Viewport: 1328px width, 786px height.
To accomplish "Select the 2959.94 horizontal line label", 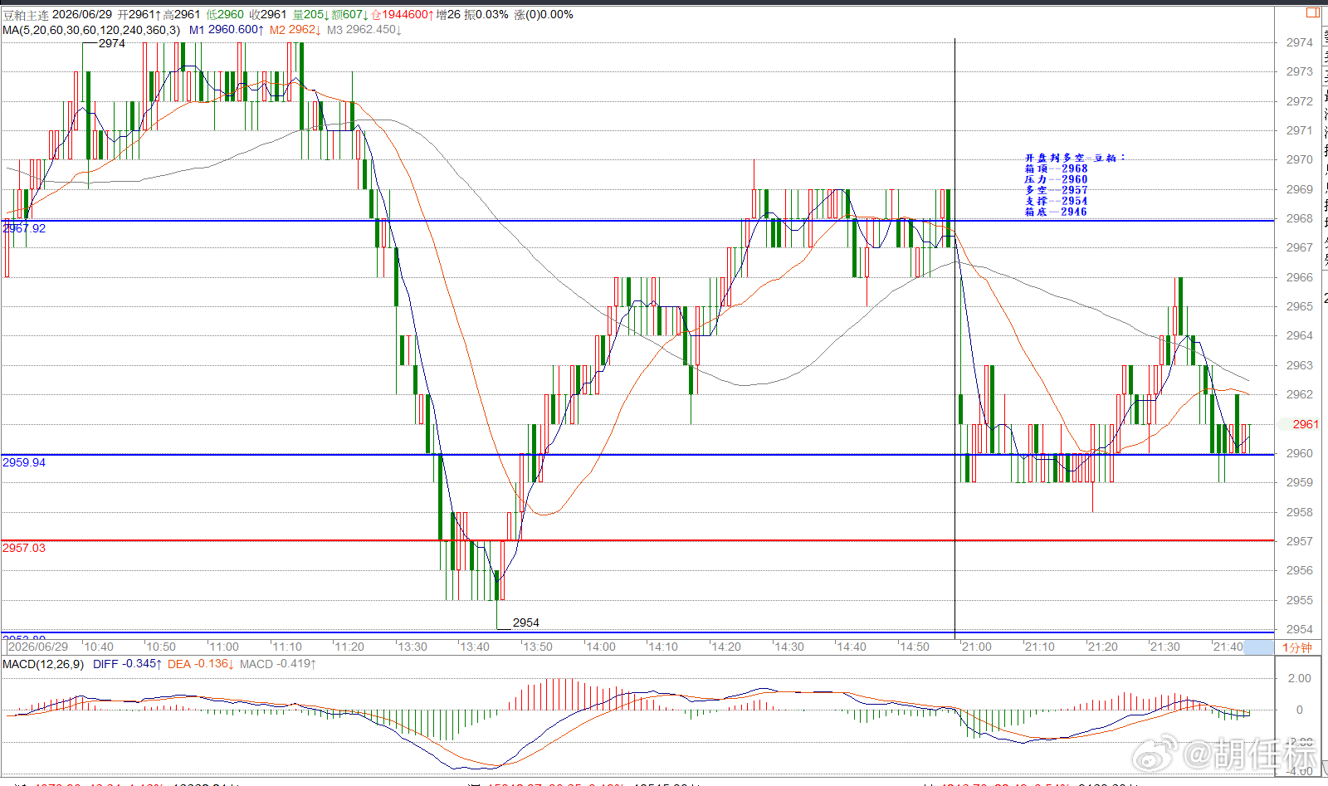I will point(24,462).
